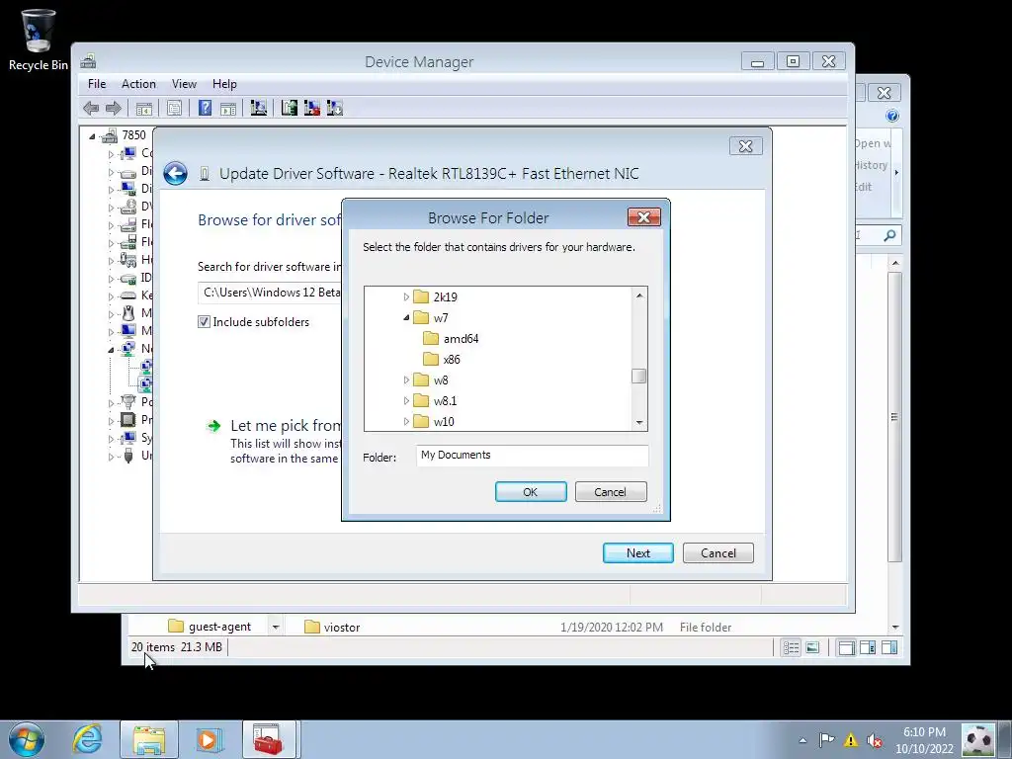Click folder tree scrollbar thumb
Viewport: 1012px width, 759px height.
click(x=639, y=376)
